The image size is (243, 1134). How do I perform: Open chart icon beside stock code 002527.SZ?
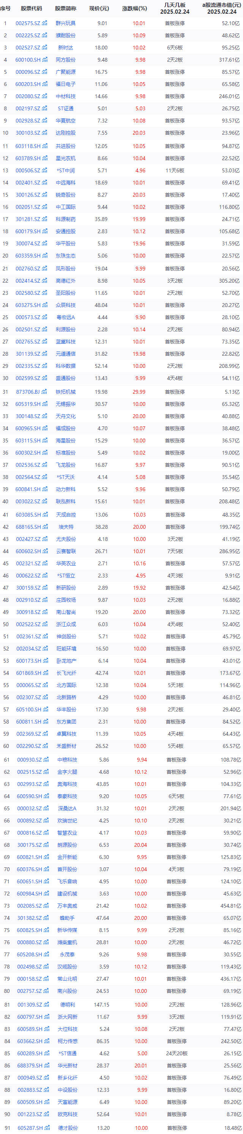(44, 48)
